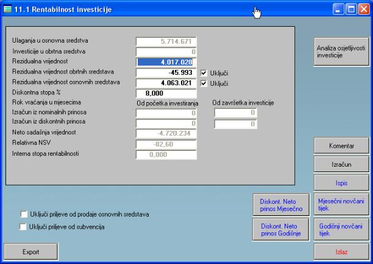Click the Od završetka investicije heading
Screen dimensions: 373x264
(x=243, y=103)
